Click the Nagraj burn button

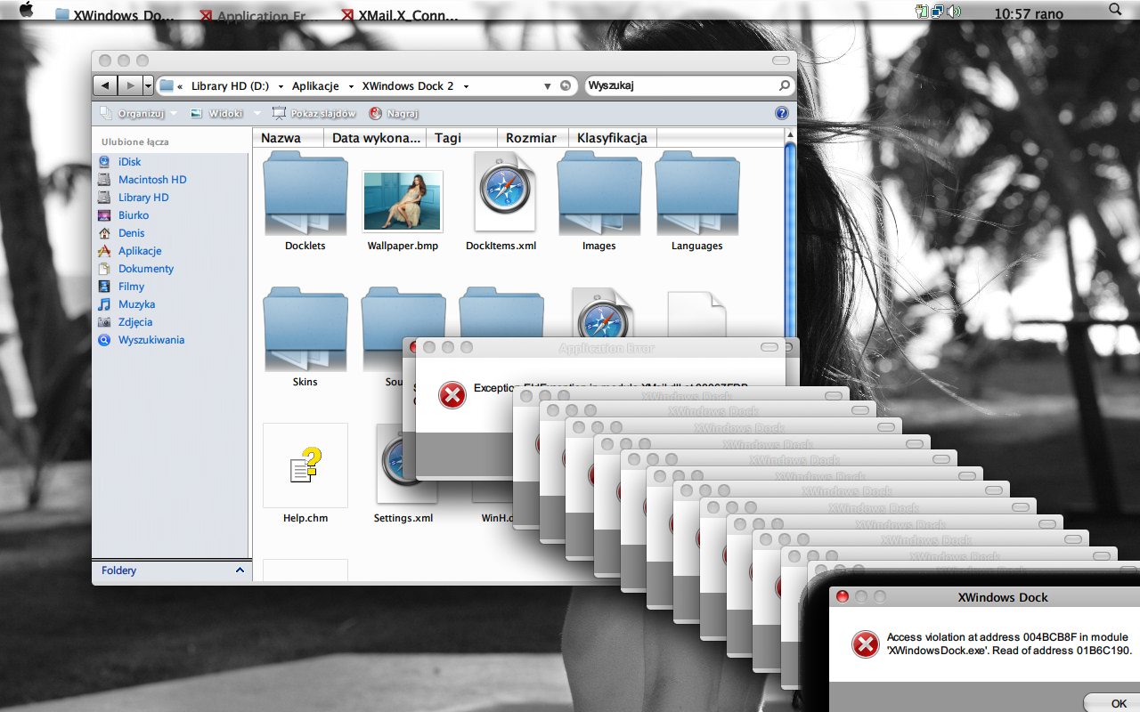point(394,114)
